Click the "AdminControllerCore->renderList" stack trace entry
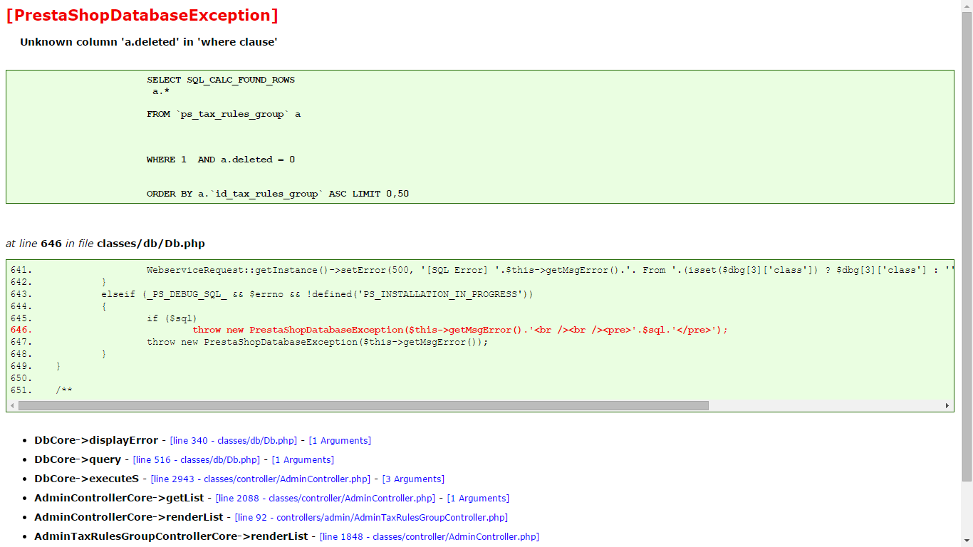973x547 pixels. 129,518
